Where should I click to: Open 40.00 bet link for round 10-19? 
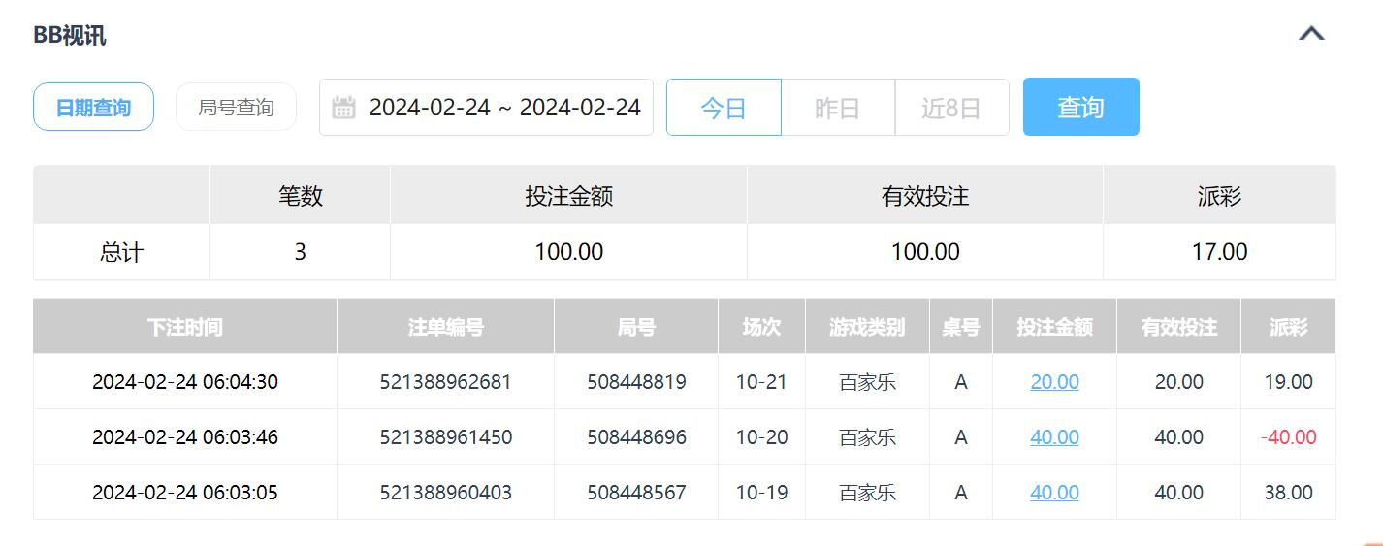pyautogui.click(x=1054, y=493)
